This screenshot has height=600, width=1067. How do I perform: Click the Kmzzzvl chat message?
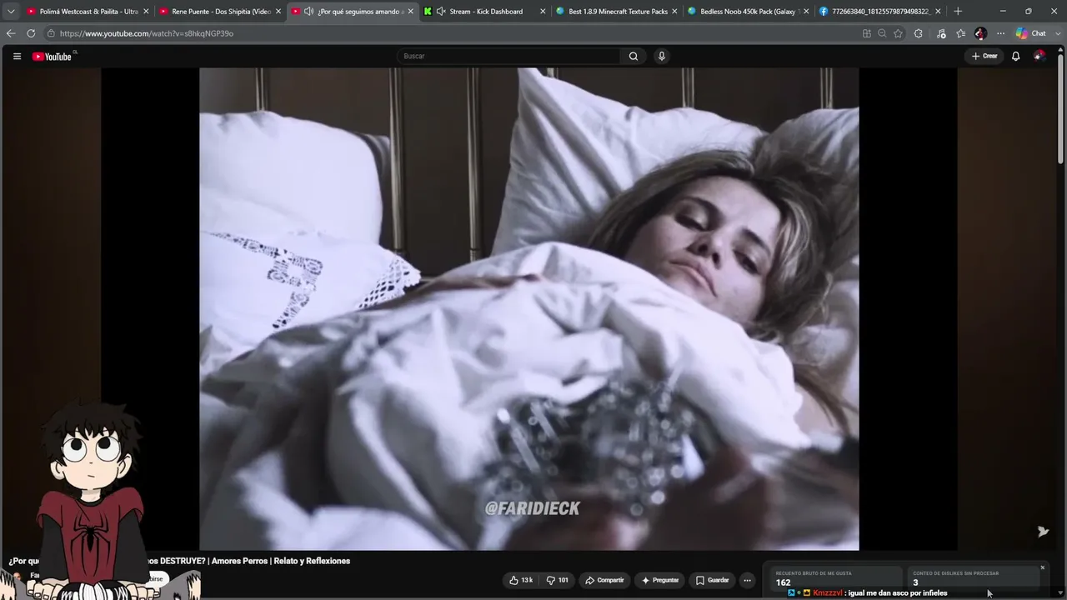(x=867, y=593)
